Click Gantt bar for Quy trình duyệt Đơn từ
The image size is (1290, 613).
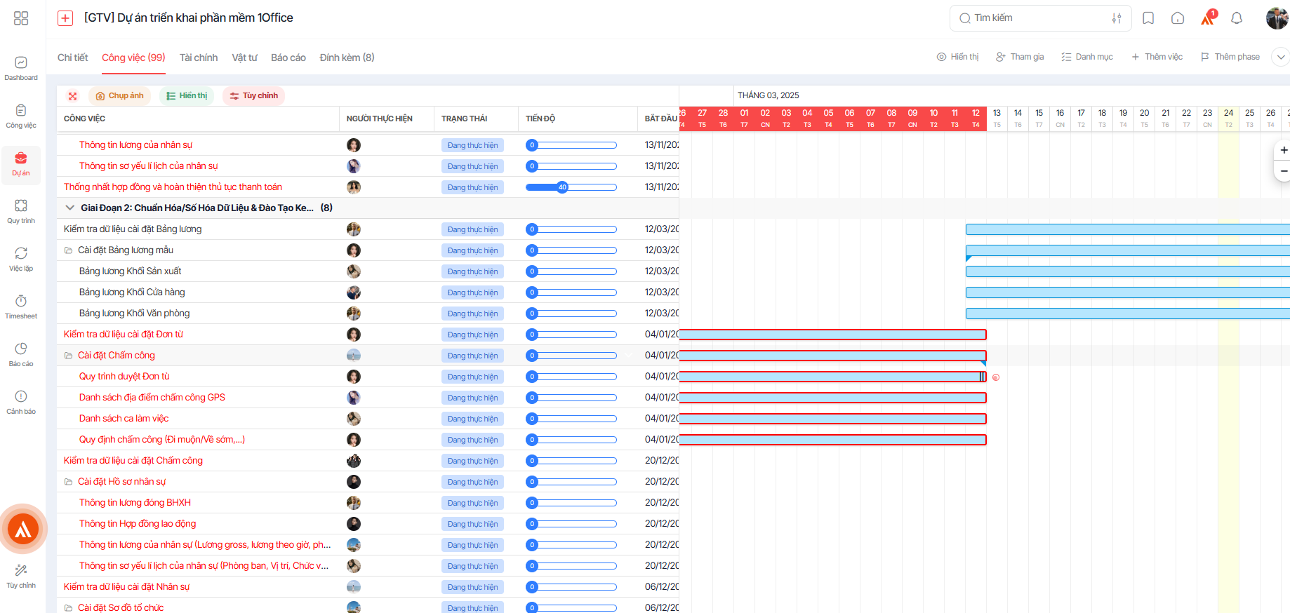click(832, 377)
